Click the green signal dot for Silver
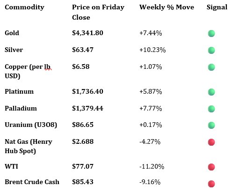This screenshot has width=230, height=193. 211,50
